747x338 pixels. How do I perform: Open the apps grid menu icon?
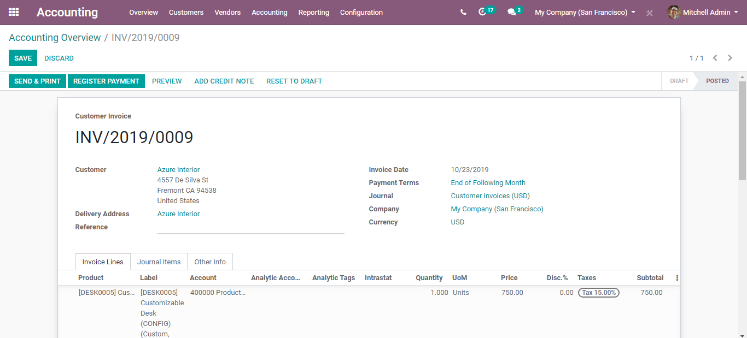[14, 12]
